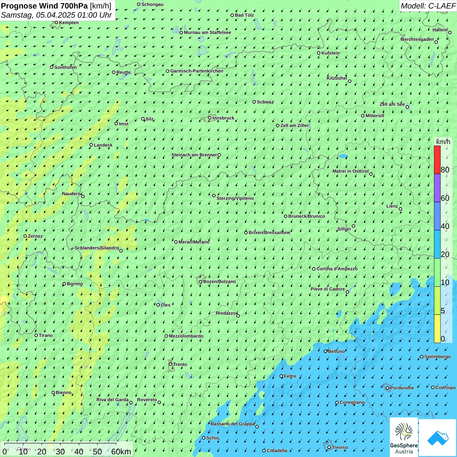Click the 'Bienno' label
Viewport: 457px width, 457px height.
coord(63,392)
